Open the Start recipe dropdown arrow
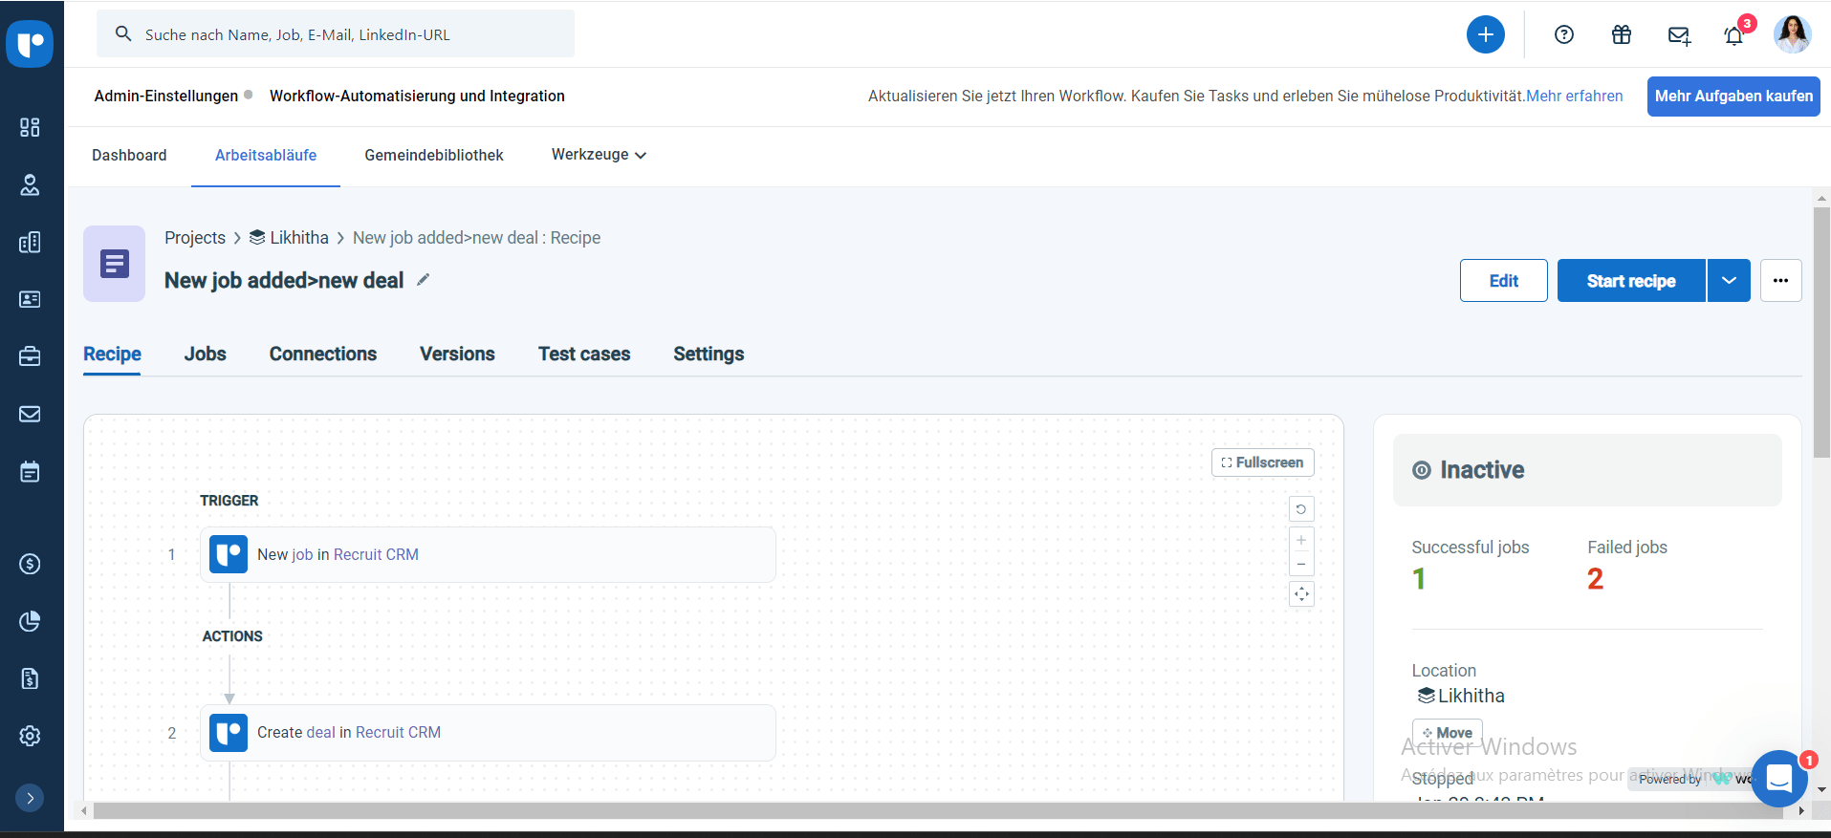 coord(1729,281)
